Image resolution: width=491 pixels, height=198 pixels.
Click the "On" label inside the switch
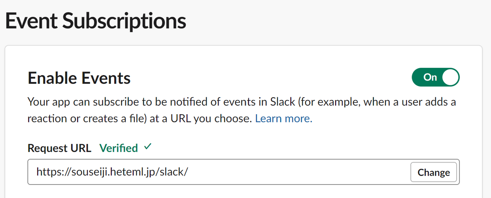(430, 77)
